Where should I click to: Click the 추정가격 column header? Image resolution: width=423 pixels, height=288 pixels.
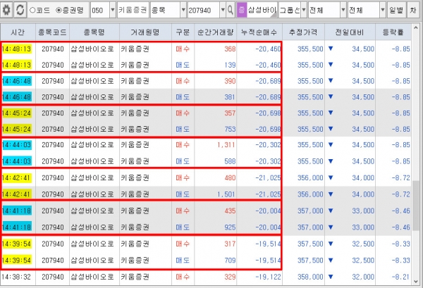(303, 32)
